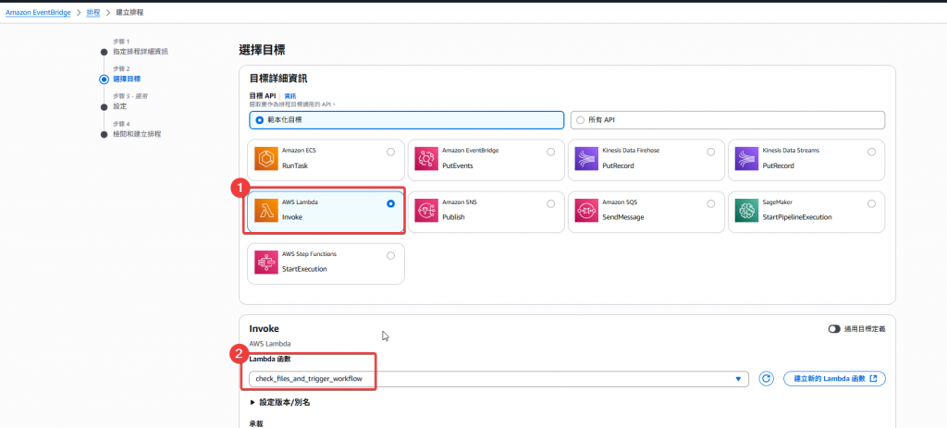Expand the 設定版本/別名 section
Viewport: 947px width, 428px height.
coord(280,402)
